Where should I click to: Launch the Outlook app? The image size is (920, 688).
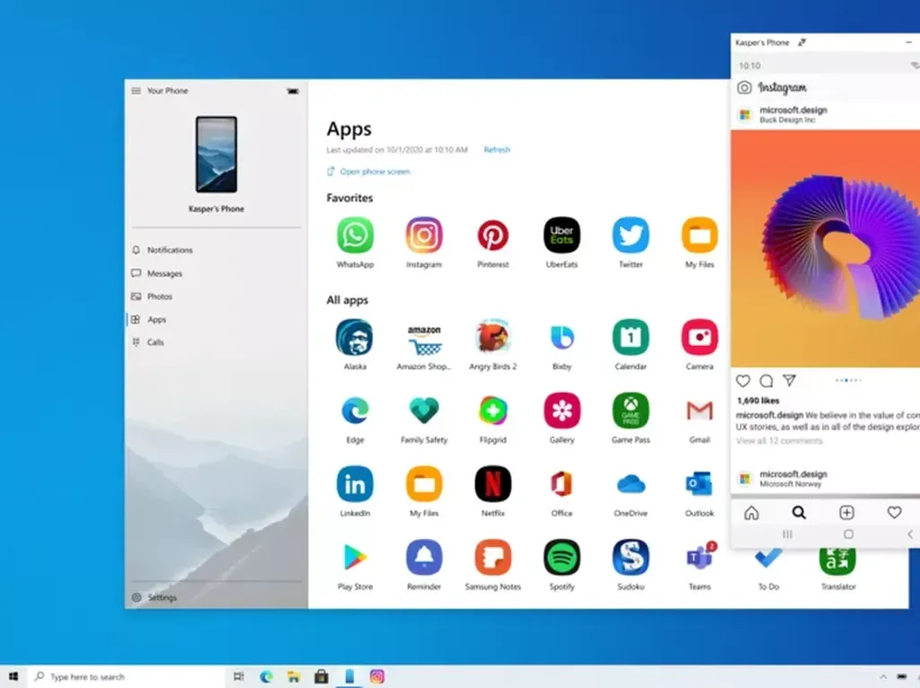[x=699, y=484]
